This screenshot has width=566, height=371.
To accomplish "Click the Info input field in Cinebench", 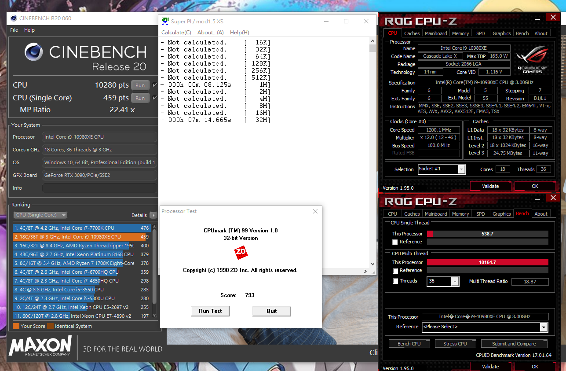I will click(x=99, y=188).
